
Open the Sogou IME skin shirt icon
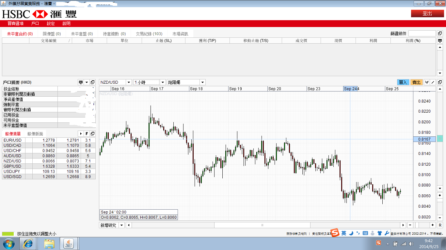tap(379, 233)
